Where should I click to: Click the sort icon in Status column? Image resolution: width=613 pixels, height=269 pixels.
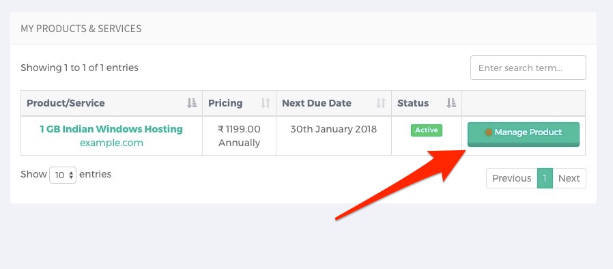[451, 103]
